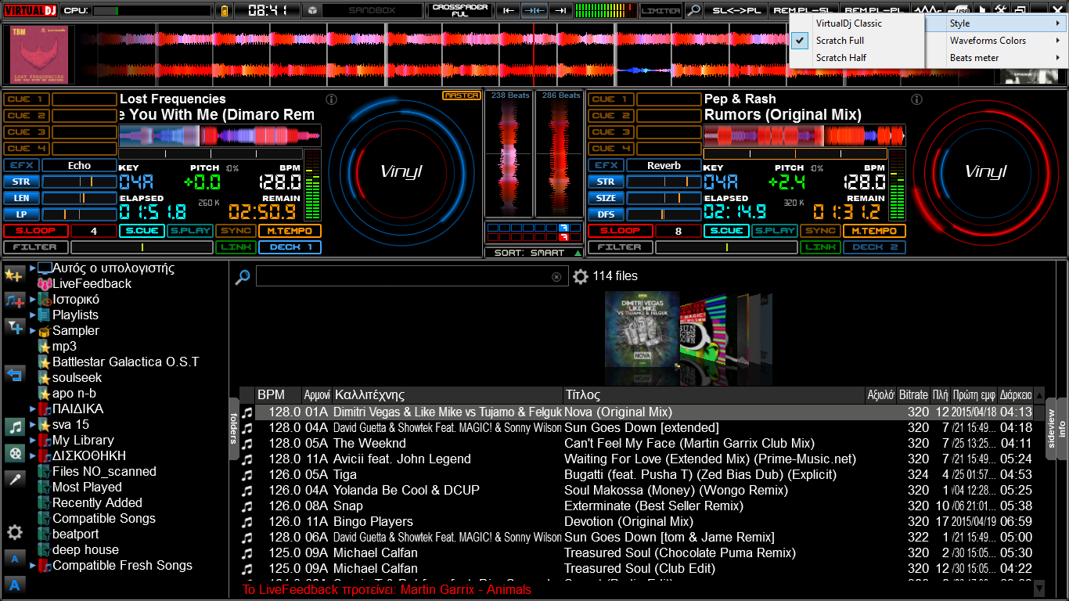Click the Nova album cover thumbnail
1069x601 pixels.
(642, 329)
